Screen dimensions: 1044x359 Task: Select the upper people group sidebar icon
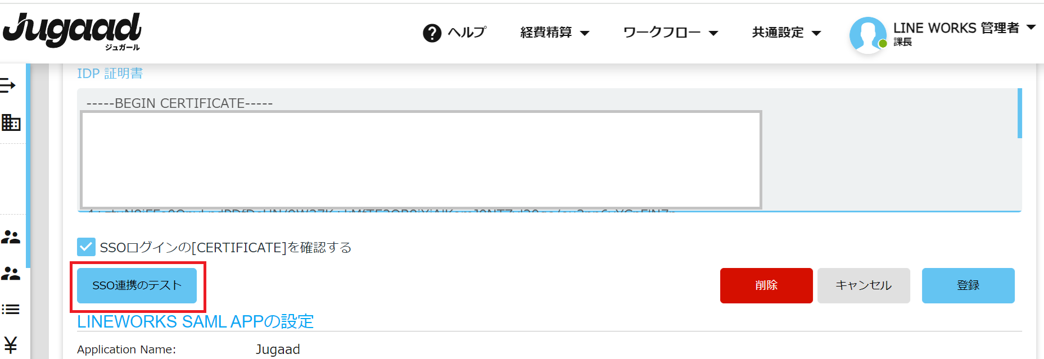(x=11, y=237)
